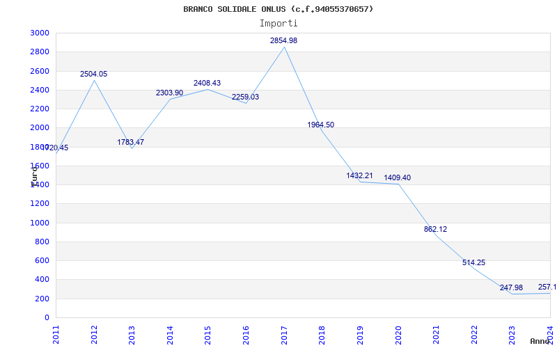The height and width of the screenshot is (348, 557).
Task: Click the 2020 x-axis year label
Action: click(x=398, y=335)
